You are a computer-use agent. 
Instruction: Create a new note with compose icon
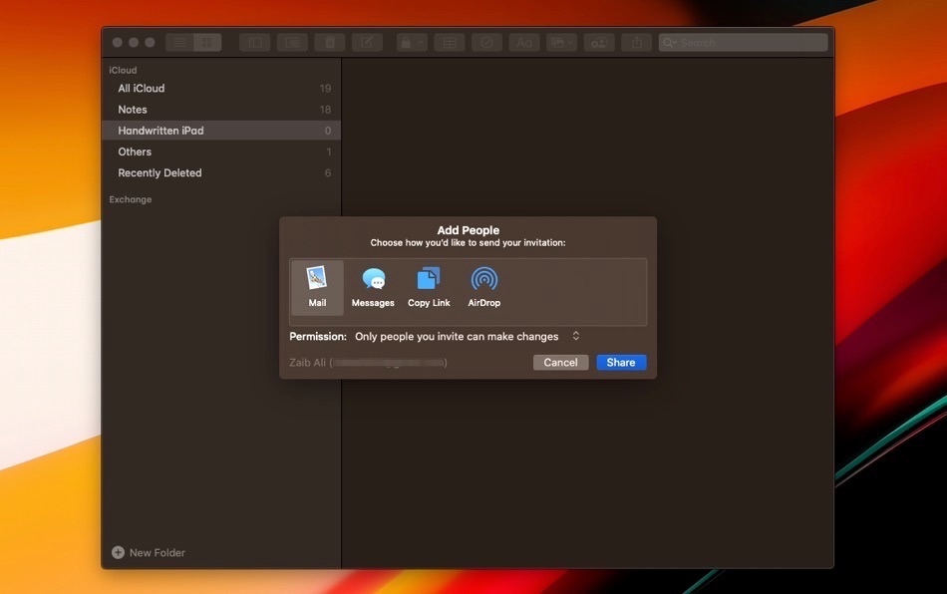point(367,42)
